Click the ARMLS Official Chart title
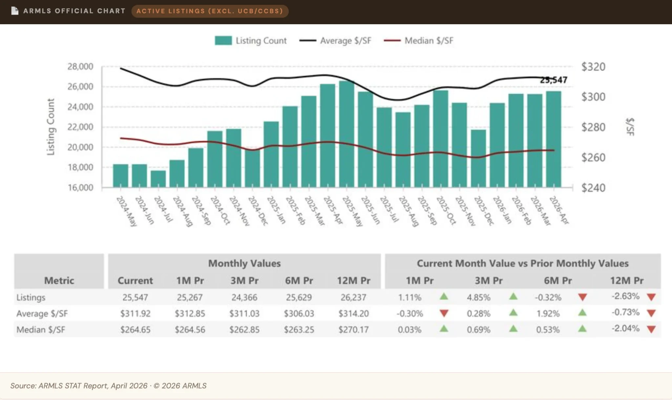672x400 pixels. (74, 11)
